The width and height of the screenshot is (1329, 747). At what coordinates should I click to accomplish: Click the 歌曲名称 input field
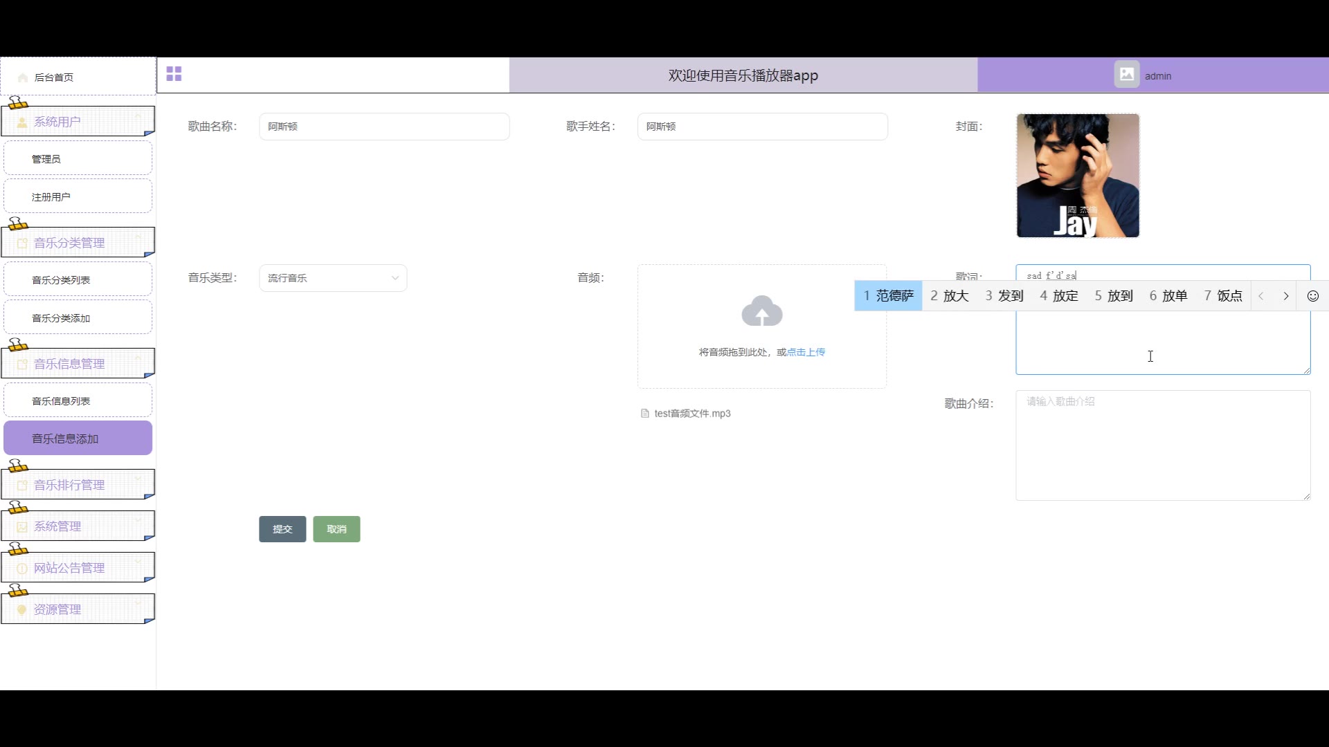[x=384, y=127]
